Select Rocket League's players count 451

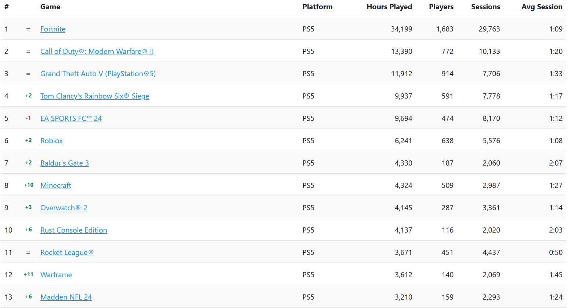click(447, 252)
